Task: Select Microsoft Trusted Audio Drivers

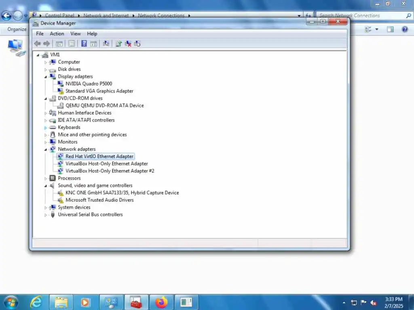Action: (99, 200)
